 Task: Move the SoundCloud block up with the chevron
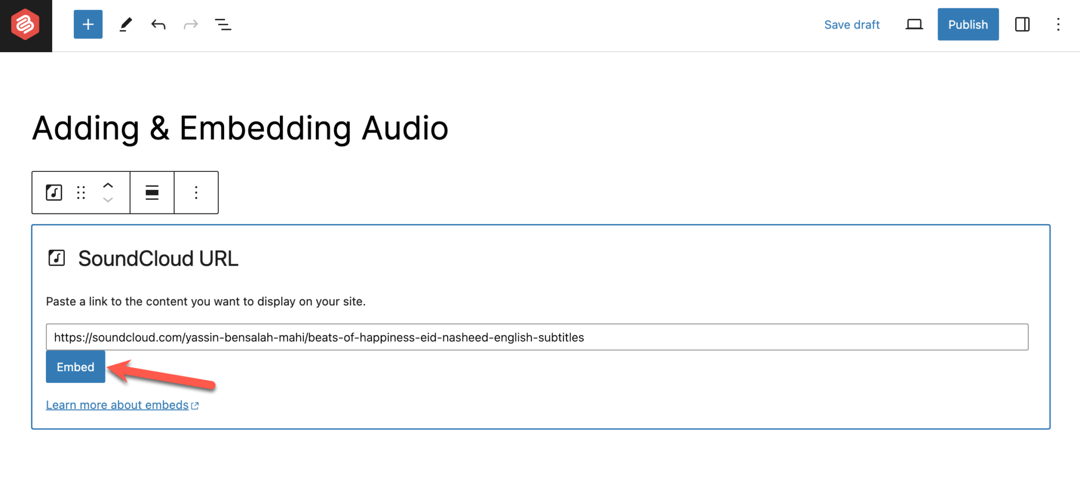click(108, 185)
